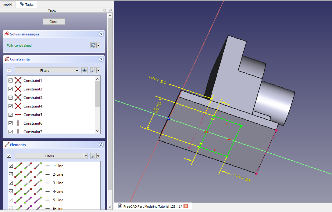This screenshot has width=332, height=212.
Task: Toggle the 4-Line element checkbox
Action: (11, 192)
